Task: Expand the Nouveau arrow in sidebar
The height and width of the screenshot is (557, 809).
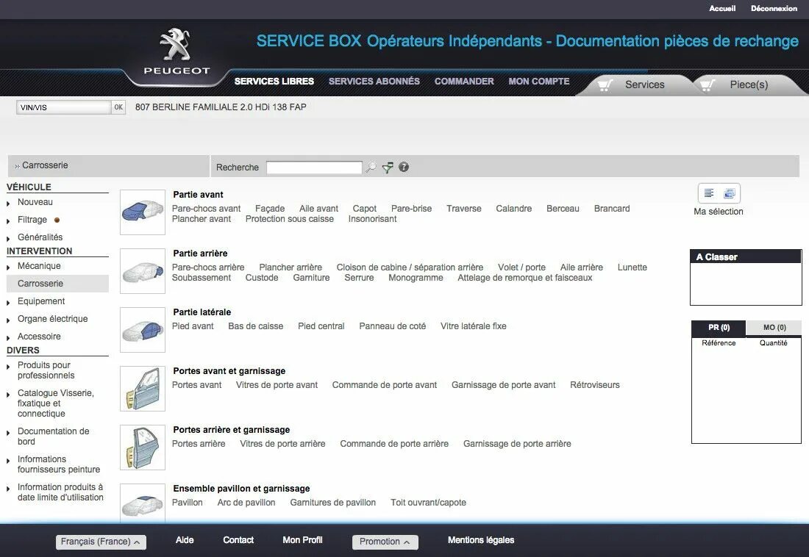Action: pyautogui.click(x=8, y=204)
